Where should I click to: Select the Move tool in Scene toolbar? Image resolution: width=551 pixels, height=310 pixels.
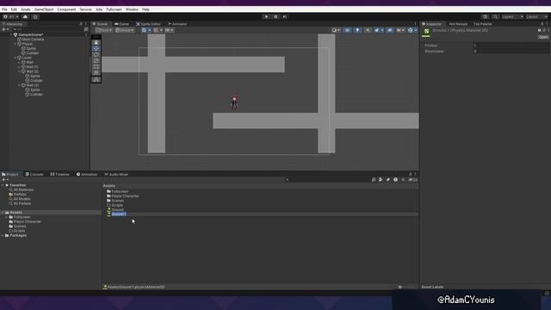pos(96,48)
